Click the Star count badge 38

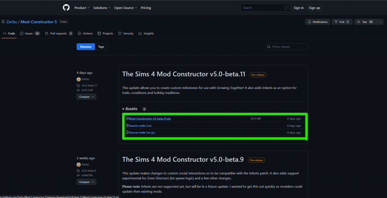(x=371, y=22)
